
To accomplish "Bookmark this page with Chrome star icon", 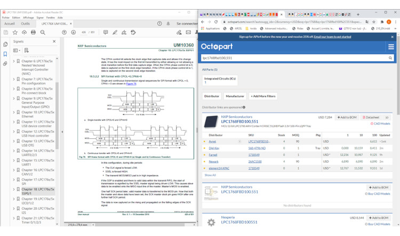I will pyautogui.click(x=374, y=22).
